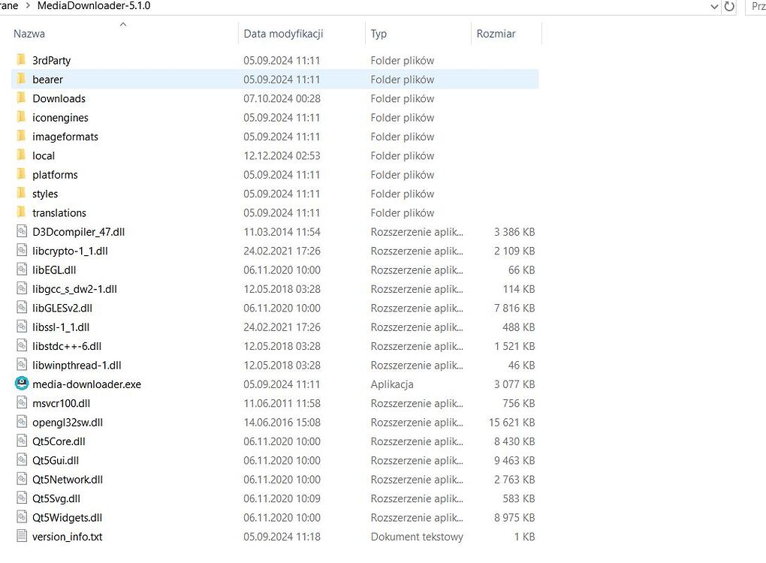Open the Downloads folder icon

point(21,98)
